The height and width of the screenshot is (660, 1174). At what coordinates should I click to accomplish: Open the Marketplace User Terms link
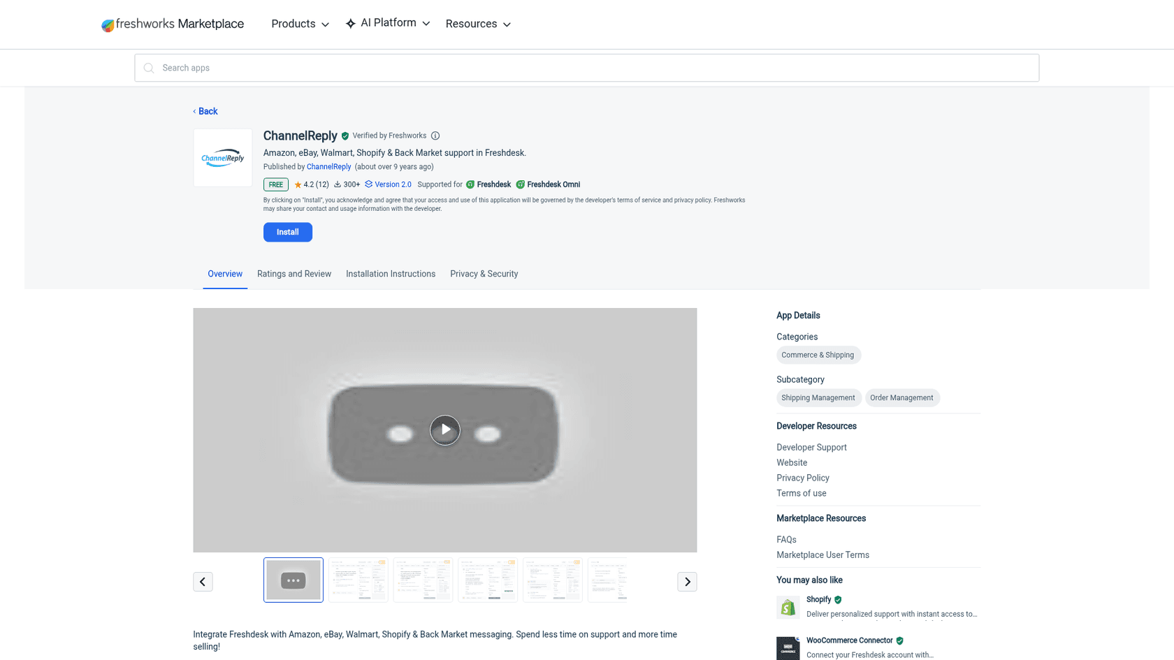[823, 555]
